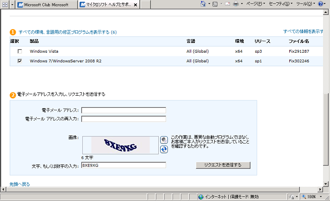Click the 電子メール アドレス input field
The image size is (330, 201).
[124, 110]
